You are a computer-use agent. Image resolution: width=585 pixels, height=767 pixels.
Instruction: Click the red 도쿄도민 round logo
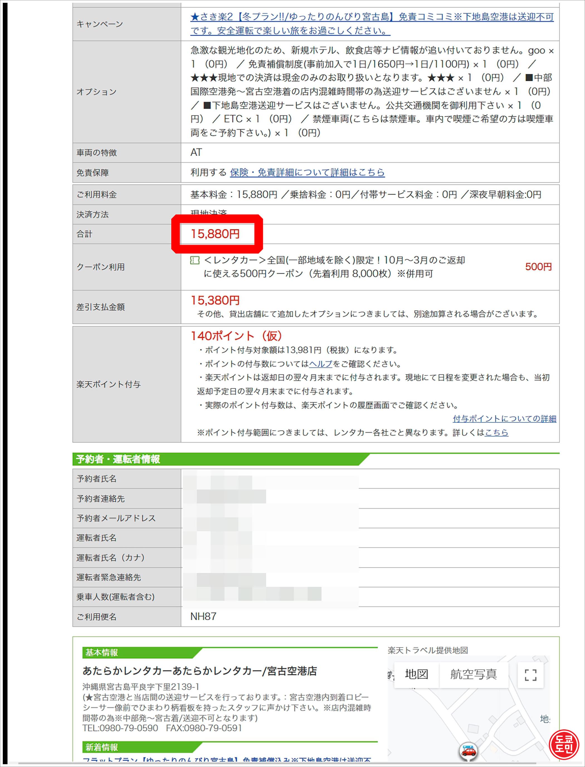564,745
